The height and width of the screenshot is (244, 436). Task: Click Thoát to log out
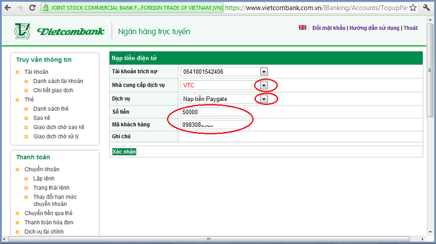[x=411, y=28]
